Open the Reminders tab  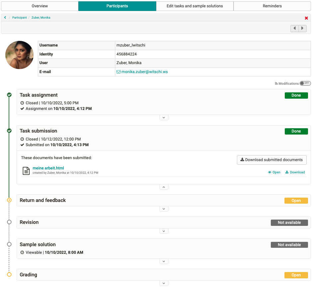(272, 6)
